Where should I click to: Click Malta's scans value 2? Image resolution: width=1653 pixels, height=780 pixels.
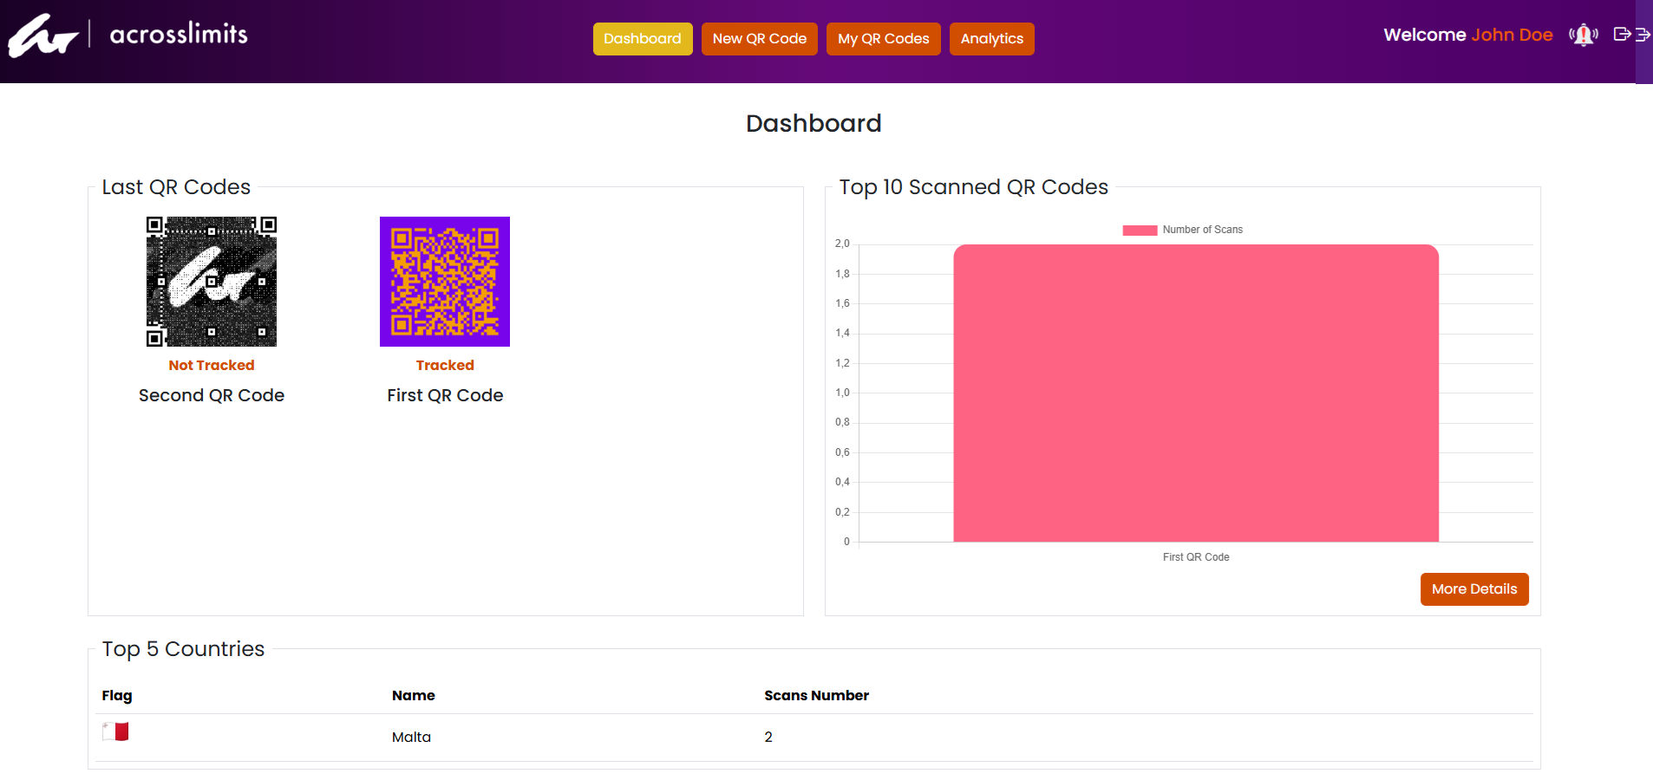(768, 738)
